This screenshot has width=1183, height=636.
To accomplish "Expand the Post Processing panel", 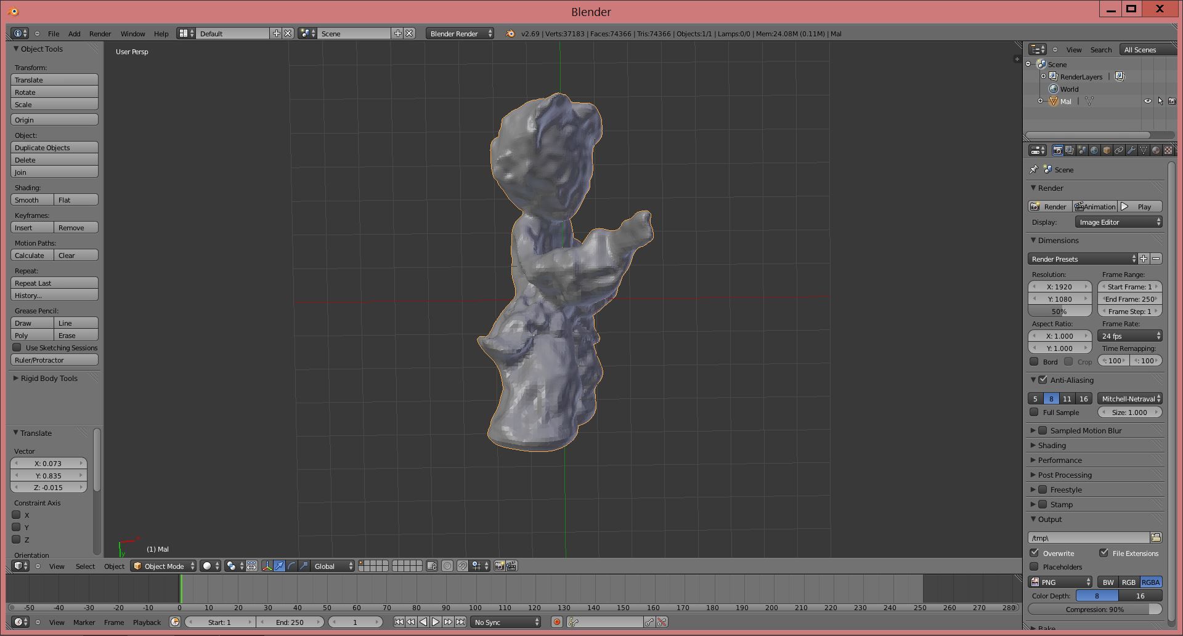I will 1065,475.
